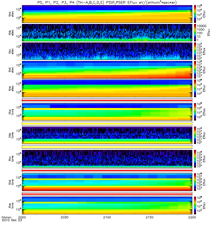Click inside the tha ions spectrogram panel

pyautogui.click(x=107, y=112)
